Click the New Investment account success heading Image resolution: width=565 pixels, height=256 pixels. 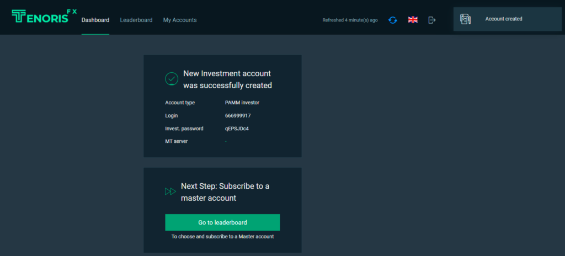227,79
